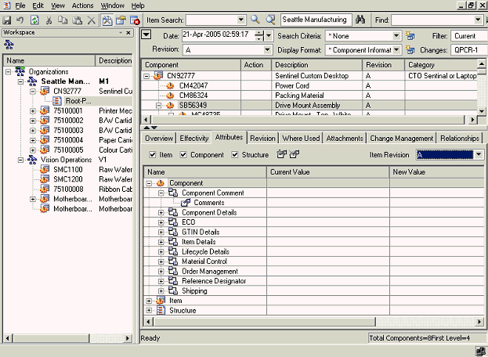The image size is (488, 357).
Task: Uncheck the Item checkbox
Action: point(152,155)
